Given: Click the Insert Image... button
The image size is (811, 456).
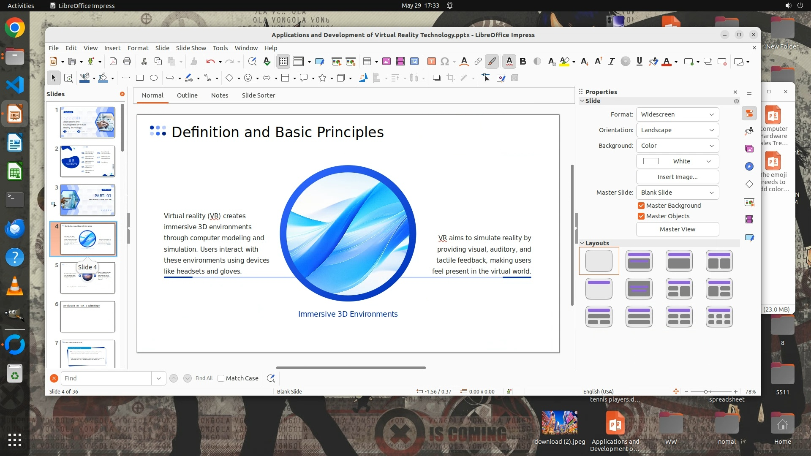Looking at the screenshot, I should click(677, 177).
